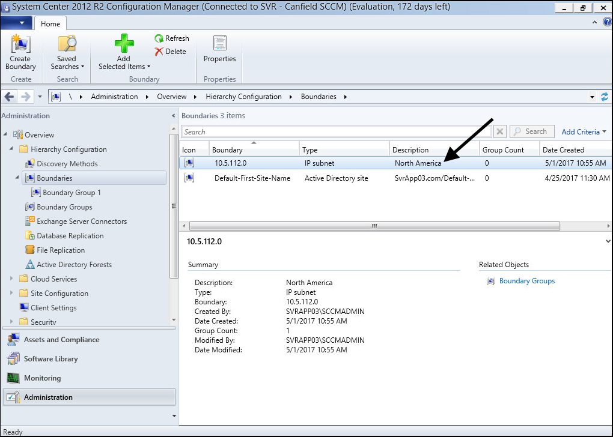Switch to the Home ribbon tab

[50, 24]
